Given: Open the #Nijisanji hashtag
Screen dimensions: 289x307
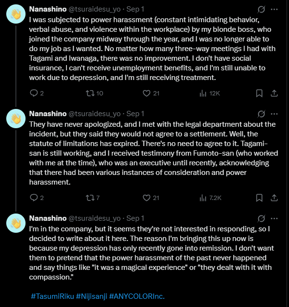Looking at the screenshot, I should pyautogui.click(x=92, y=296).
